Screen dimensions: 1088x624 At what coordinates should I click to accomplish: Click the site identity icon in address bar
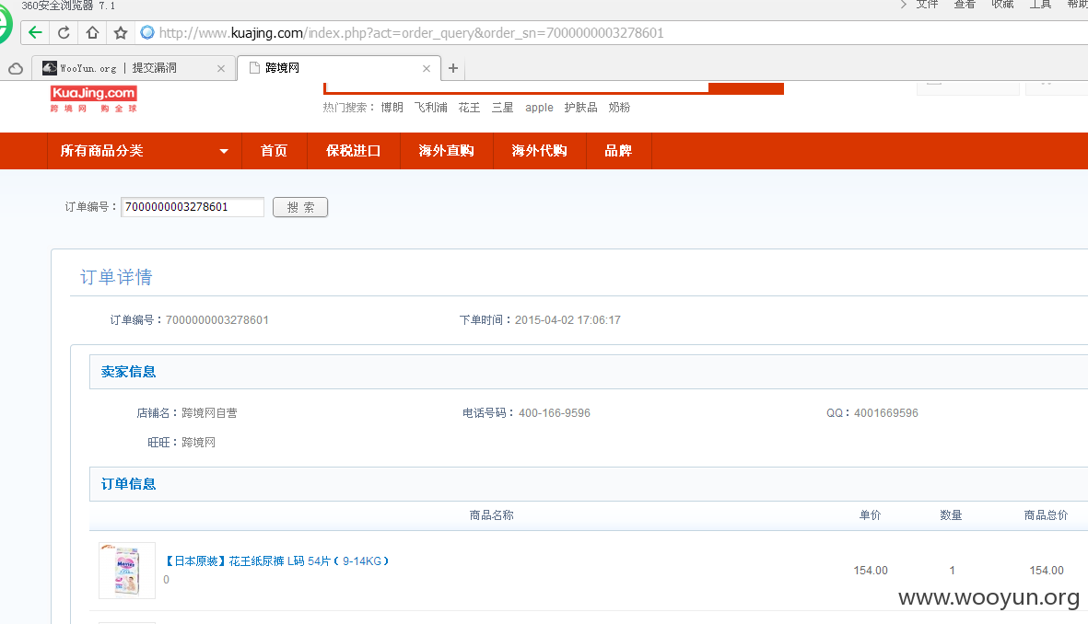(x=147, y=32)
